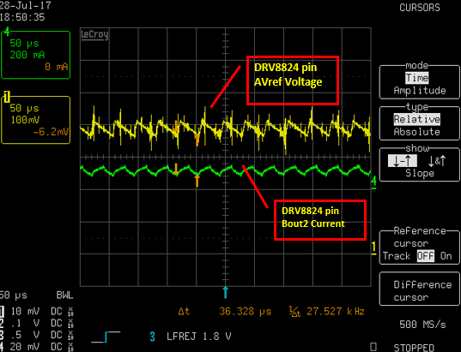Click the rising edge trigger icon

(x=106, y=337)
